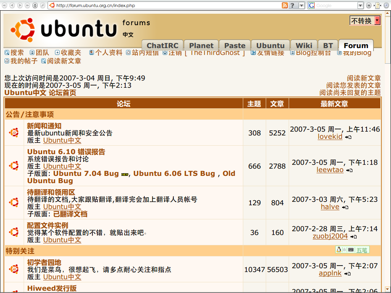Switch to the Ubuntu tab

270,45
